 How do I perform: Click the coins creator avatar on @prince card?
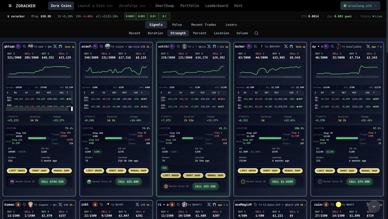107,46
